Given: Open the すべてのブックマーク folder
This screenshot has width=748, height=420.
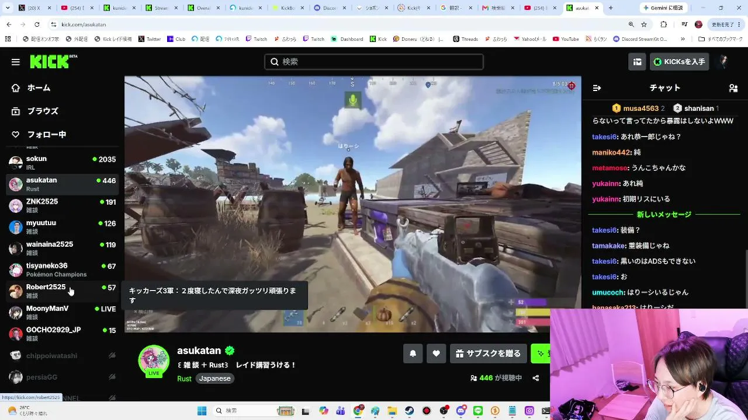Looking at the screenshot, I should pos(721,39).
